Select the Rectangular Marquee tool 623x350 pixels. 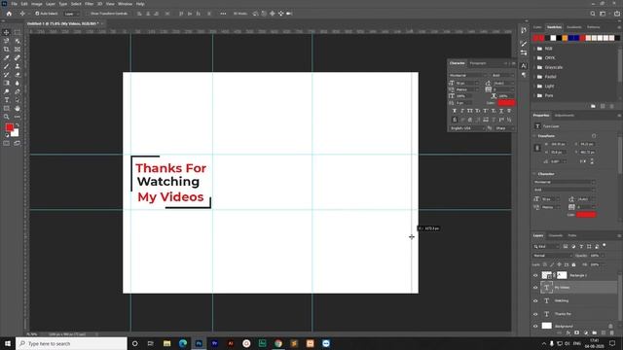point(18,32)
